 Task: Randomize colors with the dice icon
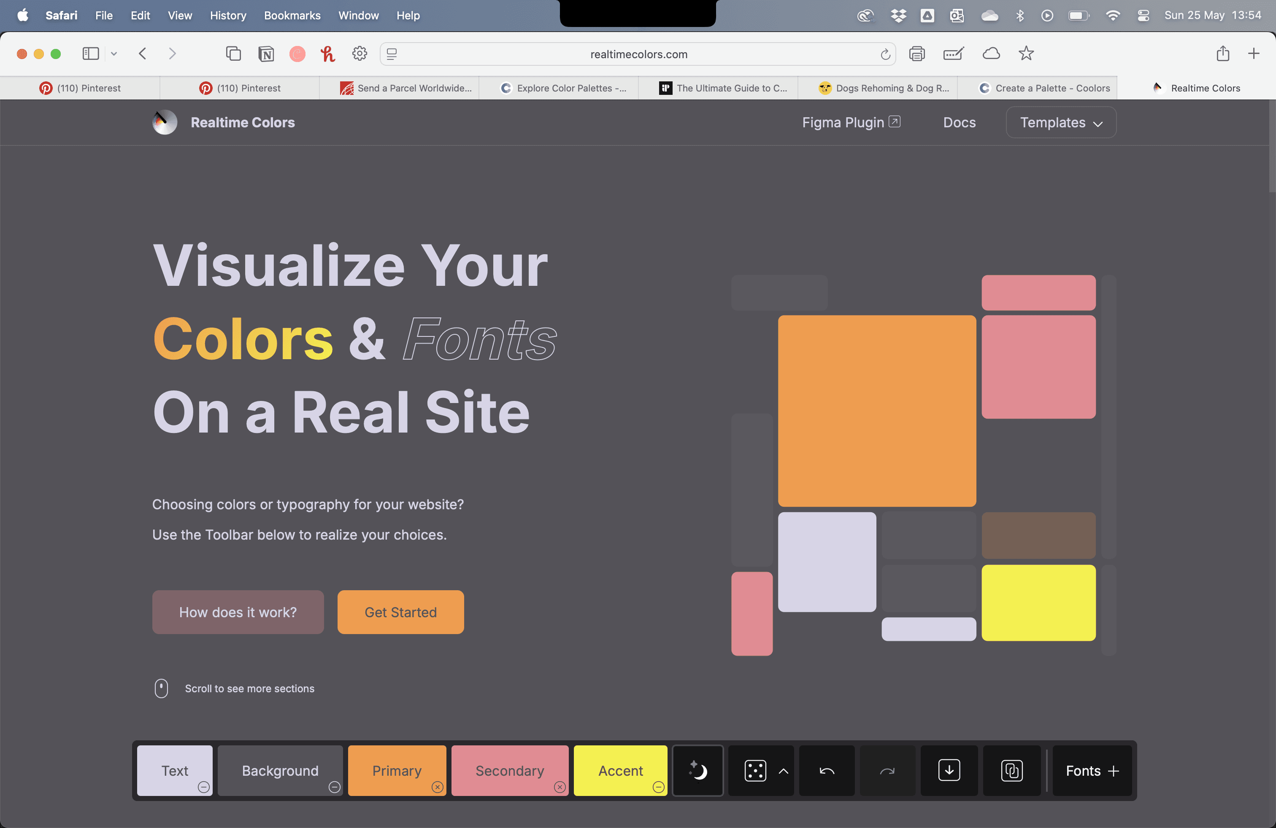755,771
